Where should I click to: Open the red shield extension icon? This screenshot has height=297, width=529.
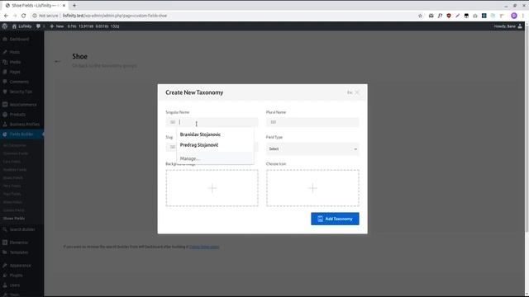(x=449, y=16)
